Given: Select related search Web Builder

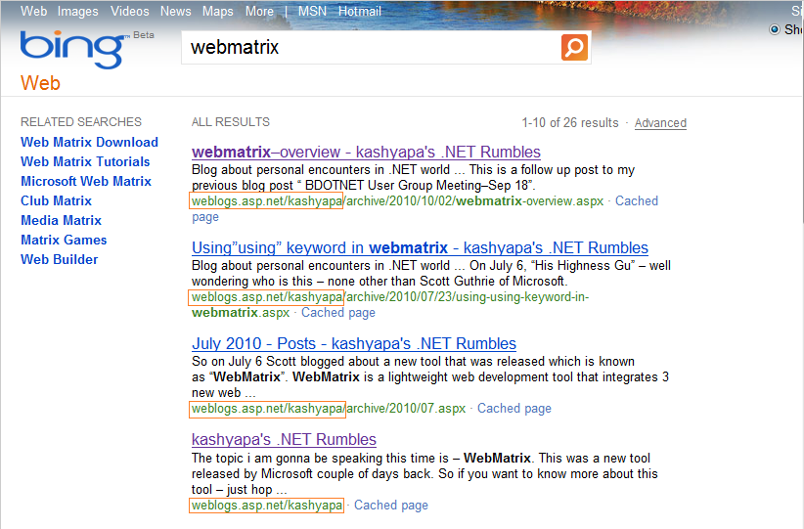Looking at the screenshot, I should [x=59, y=259].
